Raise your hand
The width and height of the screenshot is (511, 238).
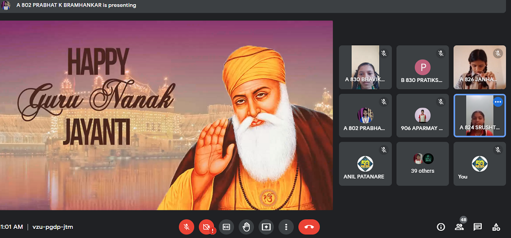246,227
